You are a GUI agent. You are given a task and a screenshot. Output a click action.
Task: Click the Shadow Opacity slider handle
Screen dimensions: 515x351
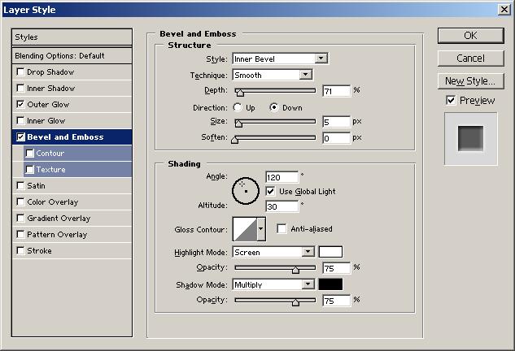(295, 301)
